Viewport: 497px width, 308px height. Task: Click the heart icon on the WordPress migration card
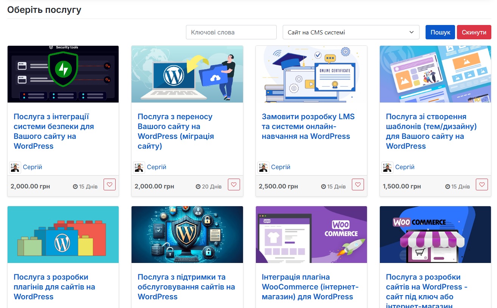pos(234,184)
